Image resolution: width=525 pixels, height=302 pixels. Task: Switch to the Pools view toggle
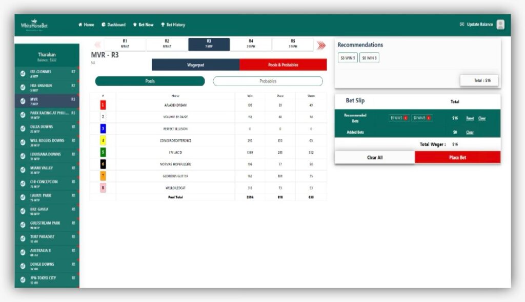click(x=150, y=81)
